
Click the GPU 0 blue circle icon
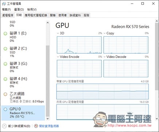pyautogui.click(x=5, y=109)
